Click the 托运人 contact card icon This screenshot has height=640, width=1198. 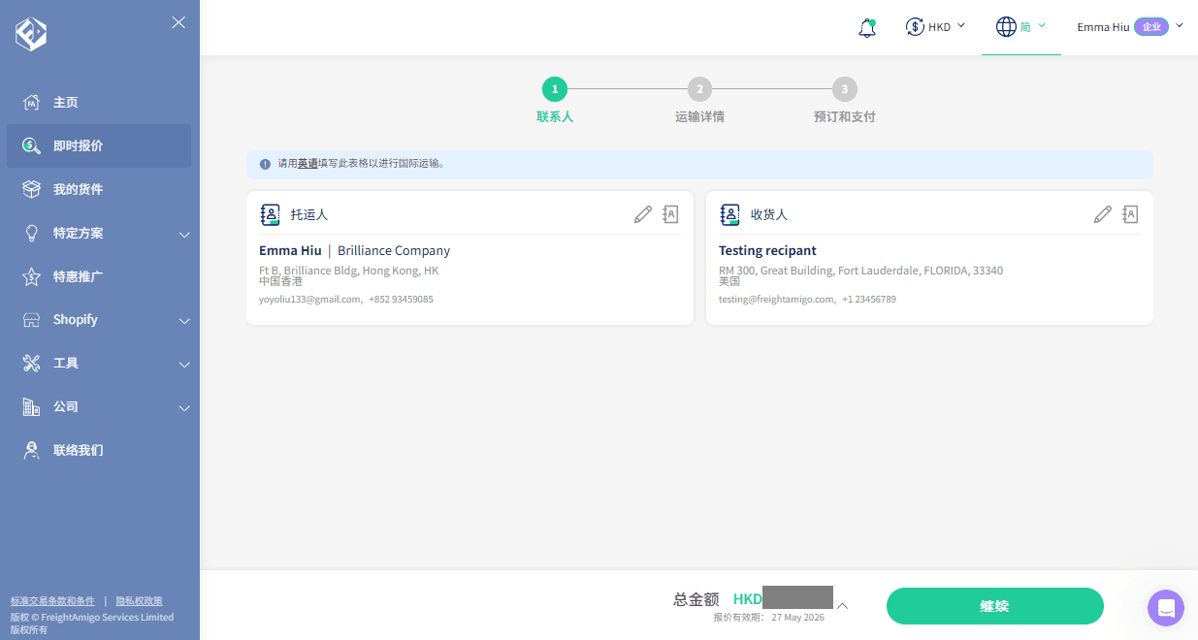click(x=270, y=214)
